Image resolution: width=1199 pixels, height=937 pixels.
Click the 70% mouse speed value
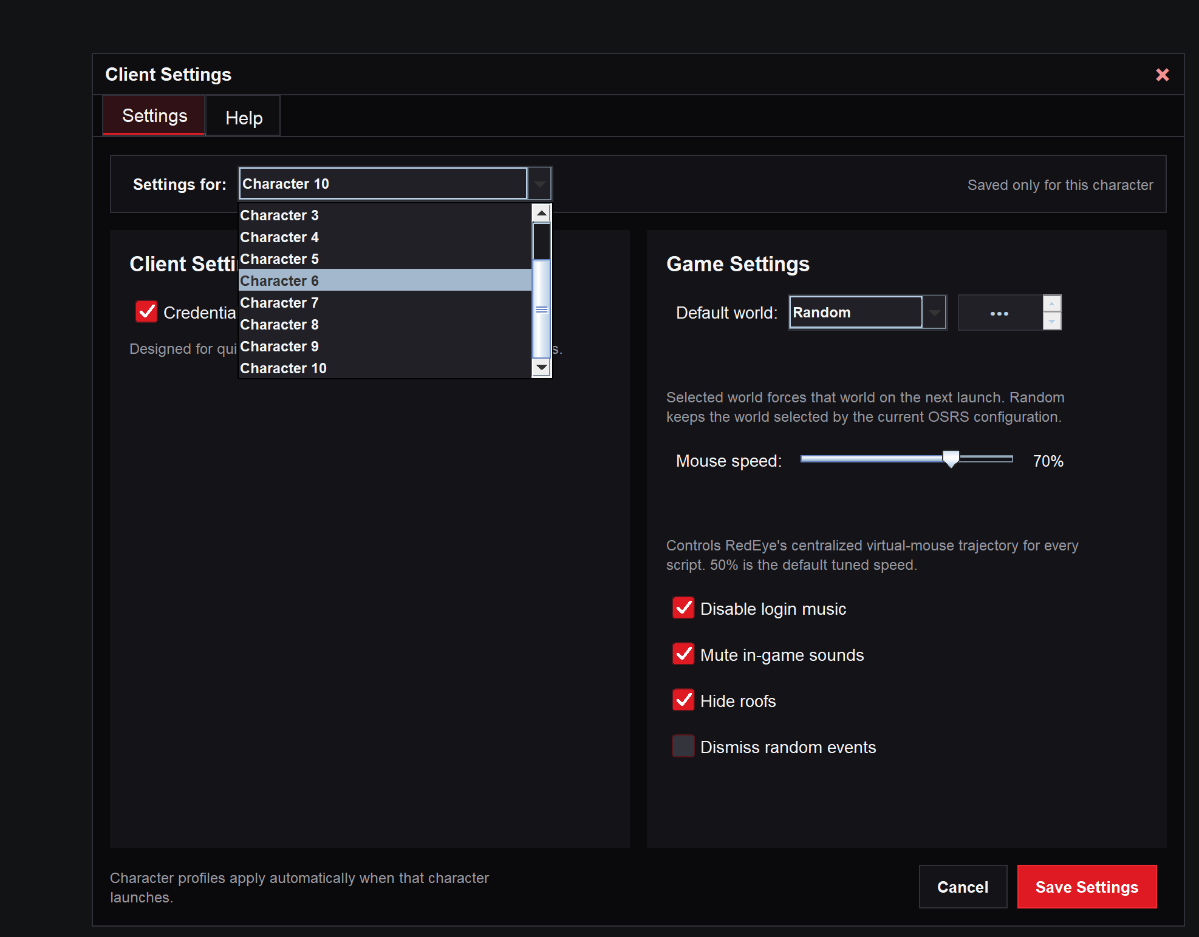pos(1048,461)
